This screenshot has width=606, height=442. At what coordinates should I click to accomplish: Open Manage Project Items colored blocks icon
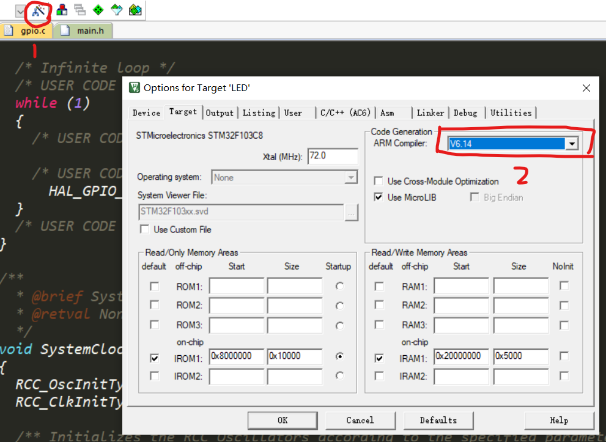(62, 10)
